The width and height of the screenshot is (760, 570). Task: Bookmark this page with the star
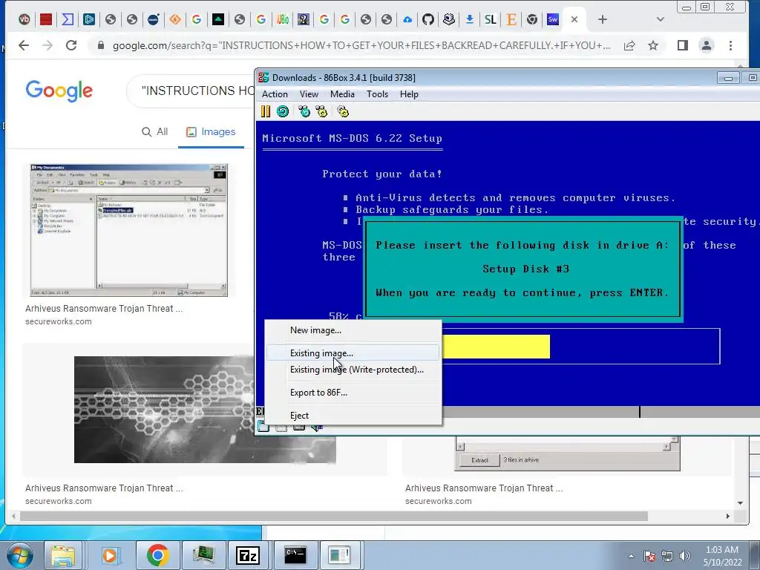pyautogui.click(x=653, y=45)
